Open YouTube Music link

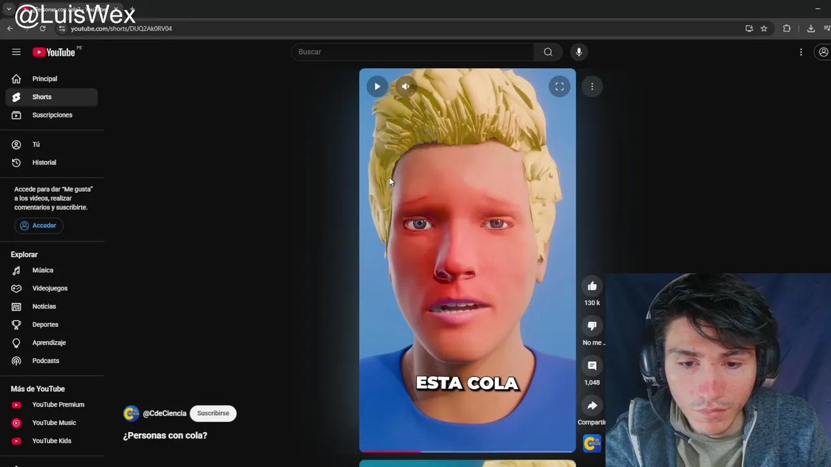(52, 422)
